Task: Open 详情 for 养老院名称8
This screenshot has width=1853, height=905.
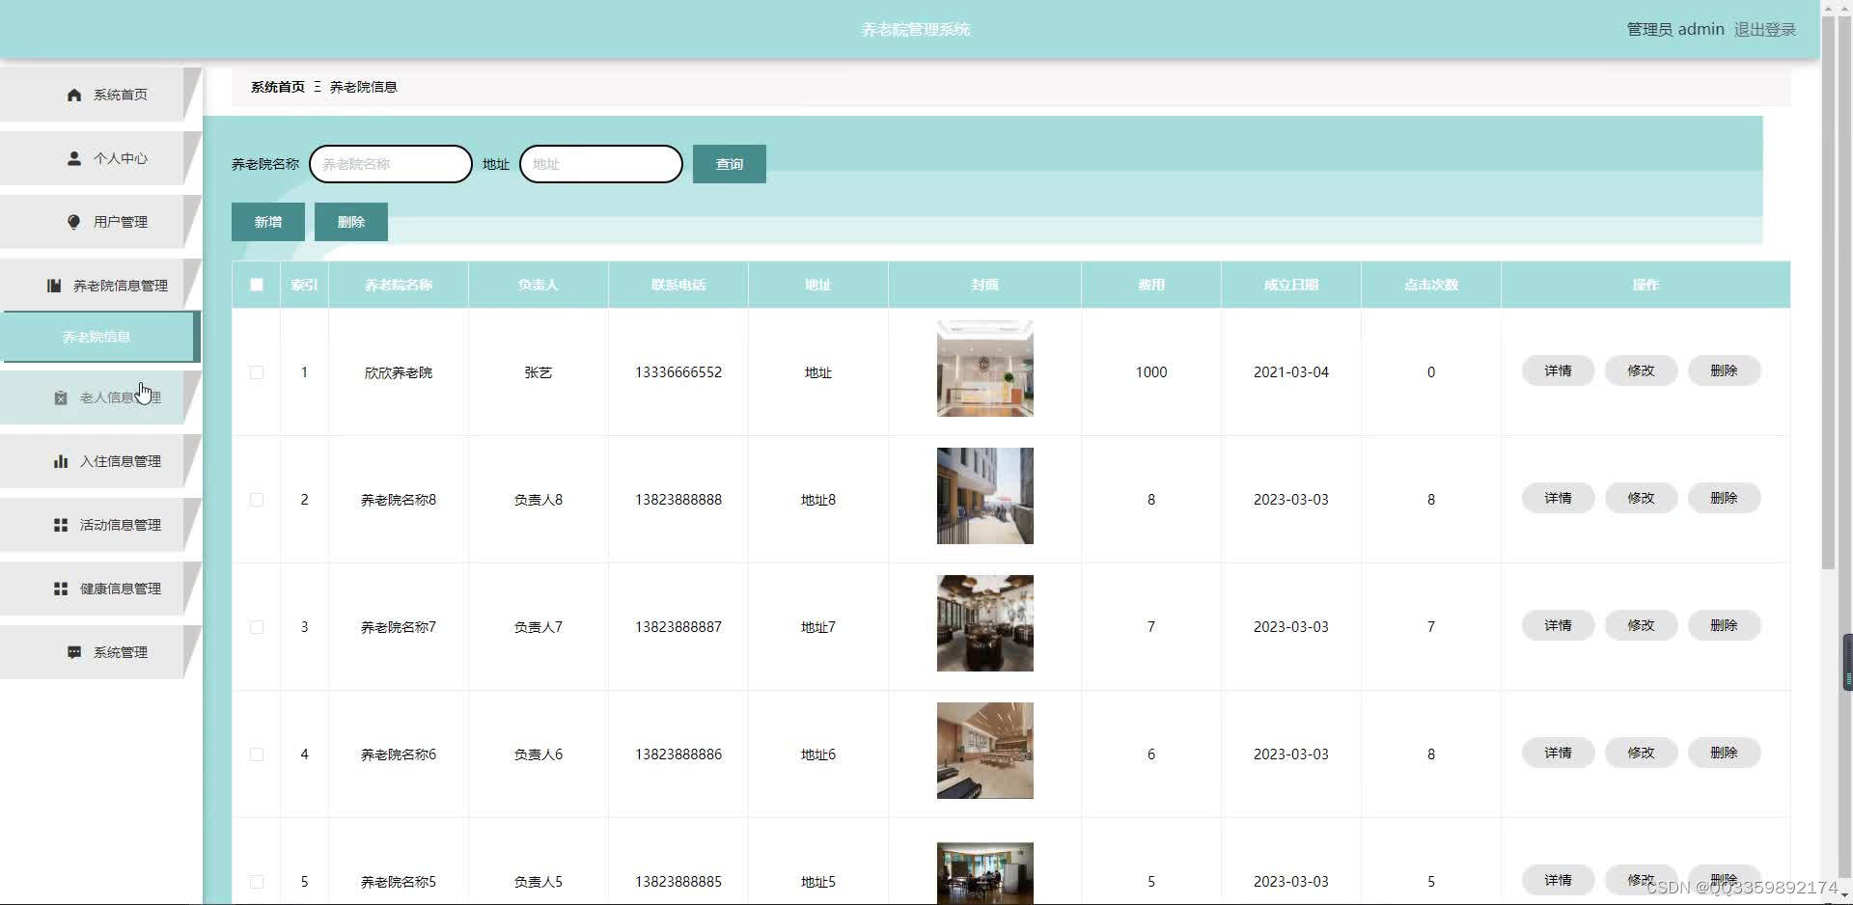Action: 1558,498
